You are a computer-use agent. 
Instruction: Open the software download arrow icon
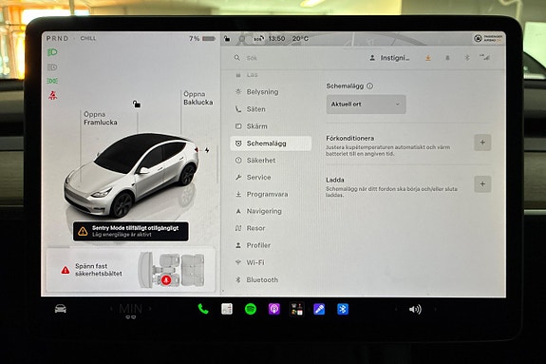pyautogui.click(x=428, y=58)
